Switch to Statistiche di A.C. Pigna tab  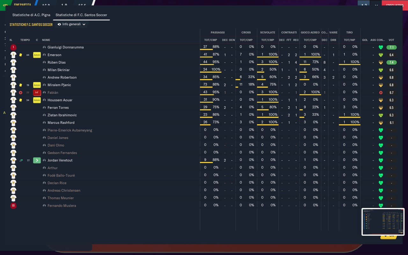(31, 15)
